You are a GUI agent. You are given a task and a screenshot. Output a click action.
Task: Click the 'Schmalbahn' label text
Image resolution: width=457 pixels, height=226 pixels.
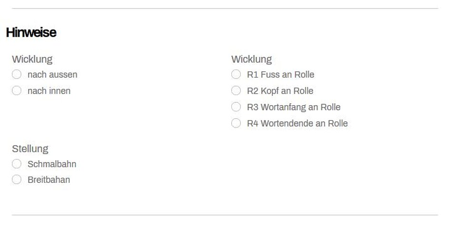pyautogui.click(x=52, y=164)
